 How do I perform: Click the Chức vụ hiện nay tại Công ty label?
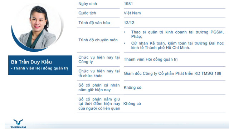[99, 60]
